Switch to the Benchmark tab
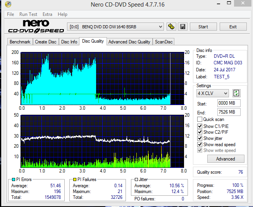The image size is (253, 207). pyautogui.click(x=20, y=42)
